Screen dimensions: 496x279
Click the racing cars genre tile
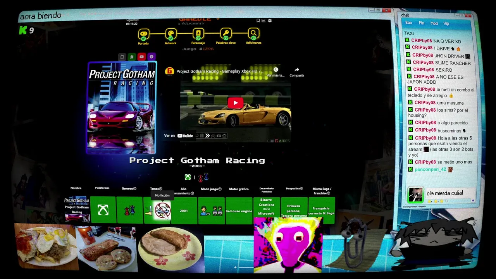point(130,210)
